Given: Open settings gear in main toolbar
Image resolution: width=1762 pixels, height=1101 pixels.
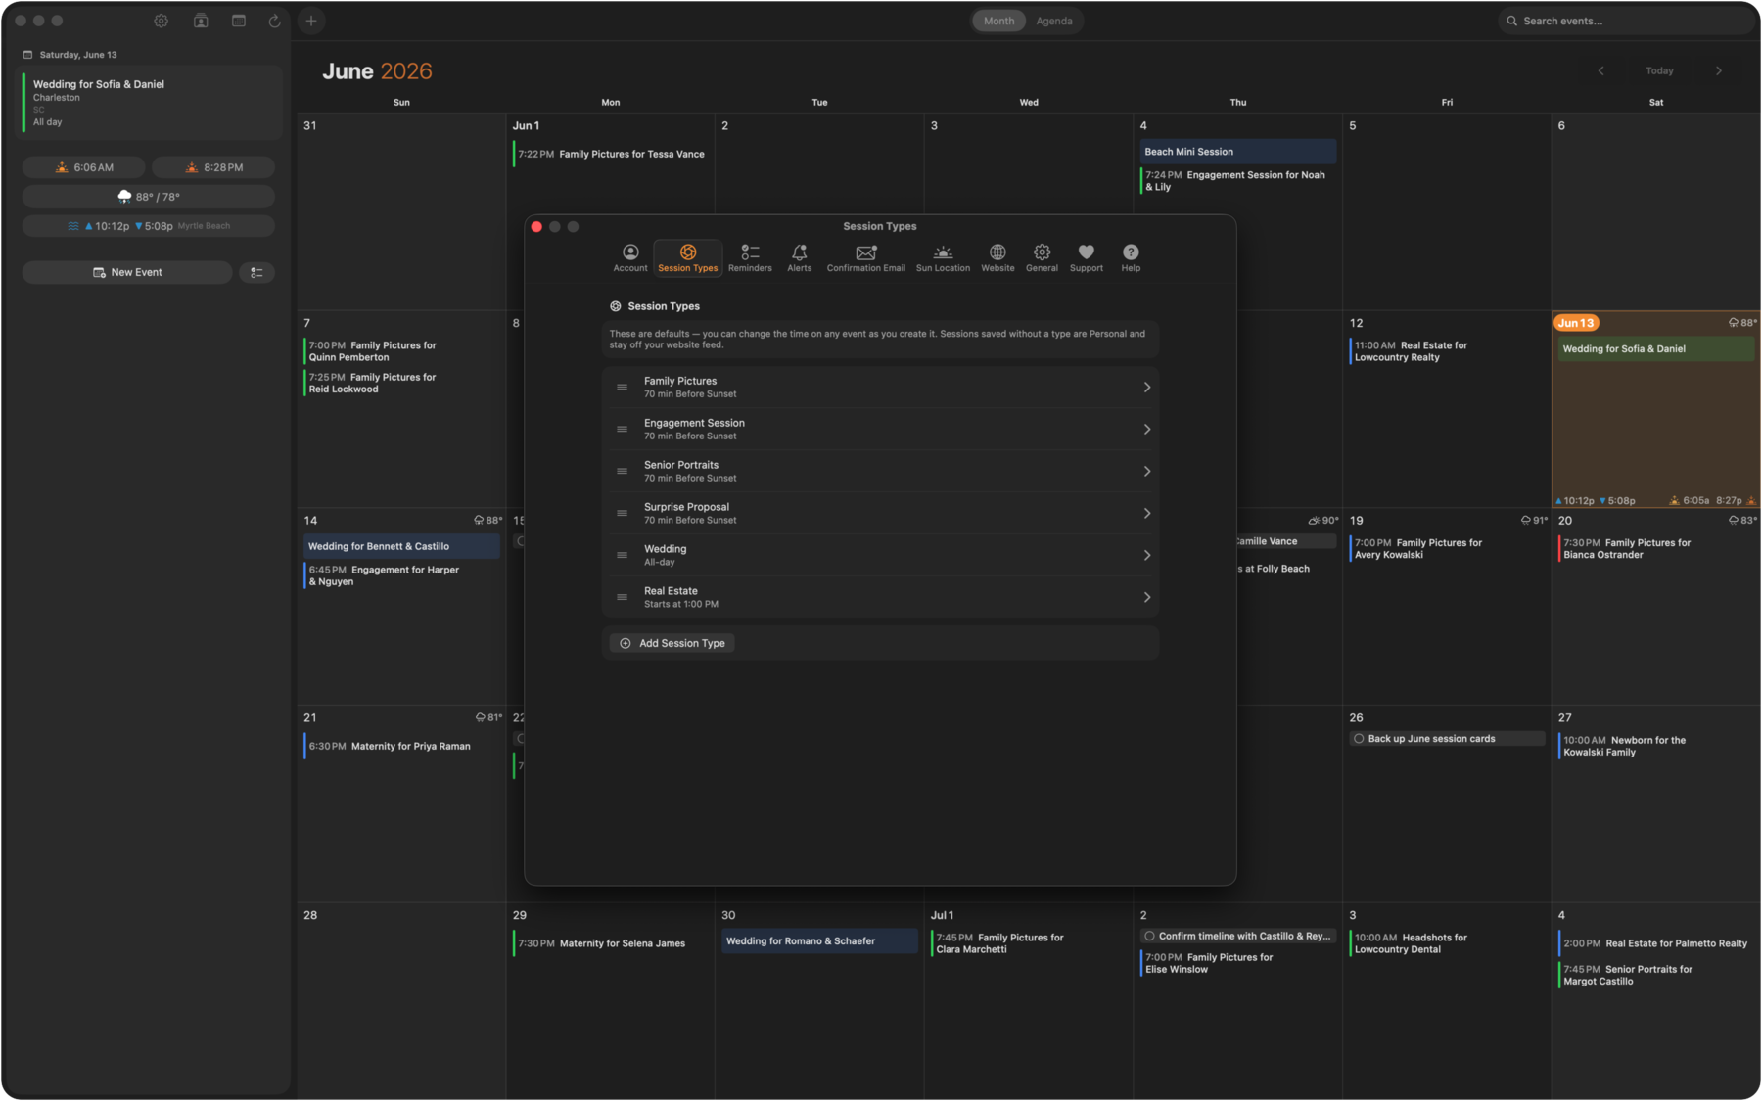Looking at the screenshot, I should click(162, 21).
